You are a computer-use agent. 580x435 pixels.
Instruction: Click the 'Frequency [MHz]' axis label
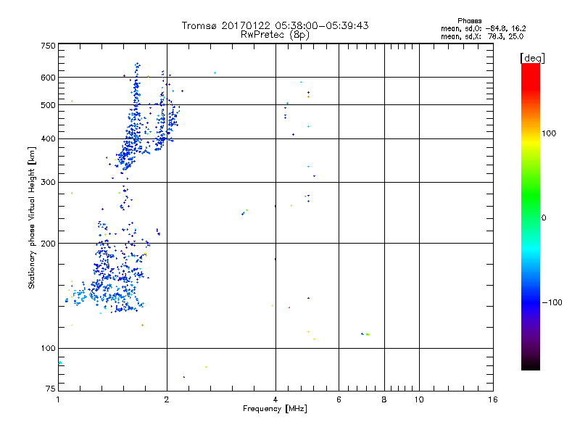click(275, 409)
